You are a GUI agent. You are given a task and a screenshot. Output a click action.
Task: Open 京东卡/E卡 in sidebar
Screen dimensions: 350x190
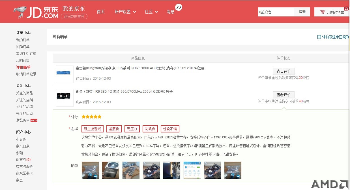pyautogui.click(x=24, y=166)
